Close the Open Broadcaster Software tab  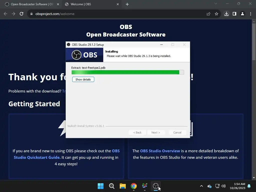pos(58,4)
